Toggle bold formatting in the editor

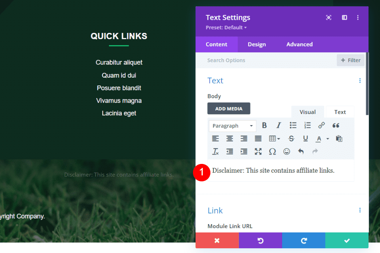coord(264,125)
